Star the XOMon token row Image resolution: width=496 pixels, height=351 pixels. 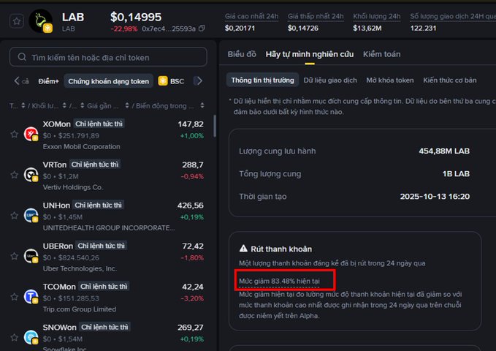[14, 134]
